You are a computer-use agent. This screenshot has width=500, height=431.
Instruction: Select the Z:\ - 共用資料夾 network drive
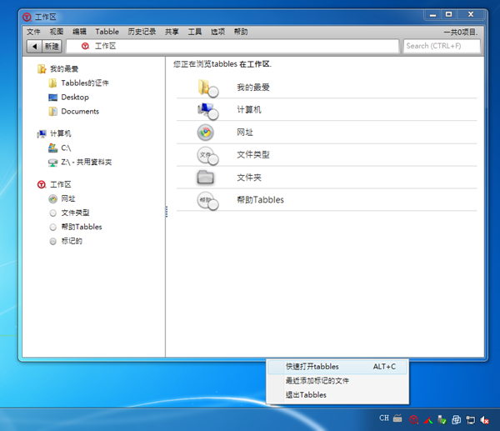[x=80, y=162]
